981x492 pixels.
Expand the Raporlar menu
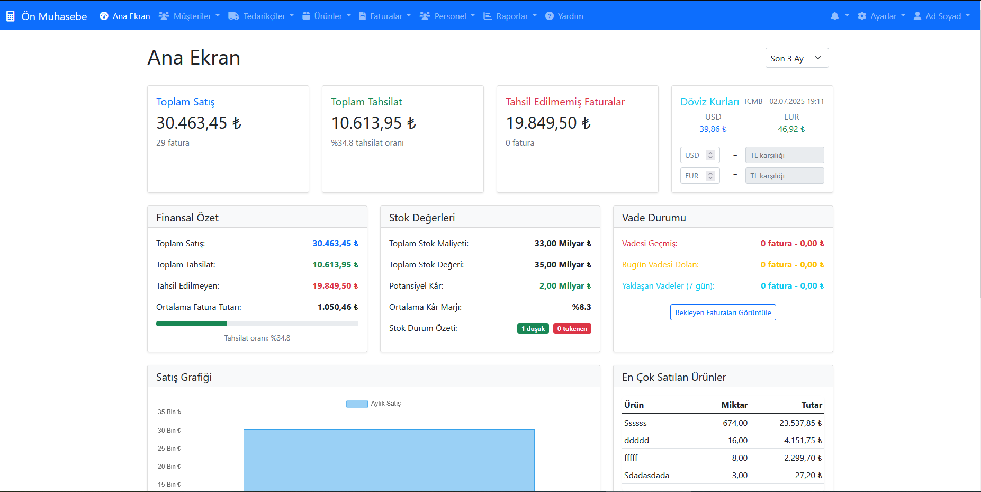510,16
